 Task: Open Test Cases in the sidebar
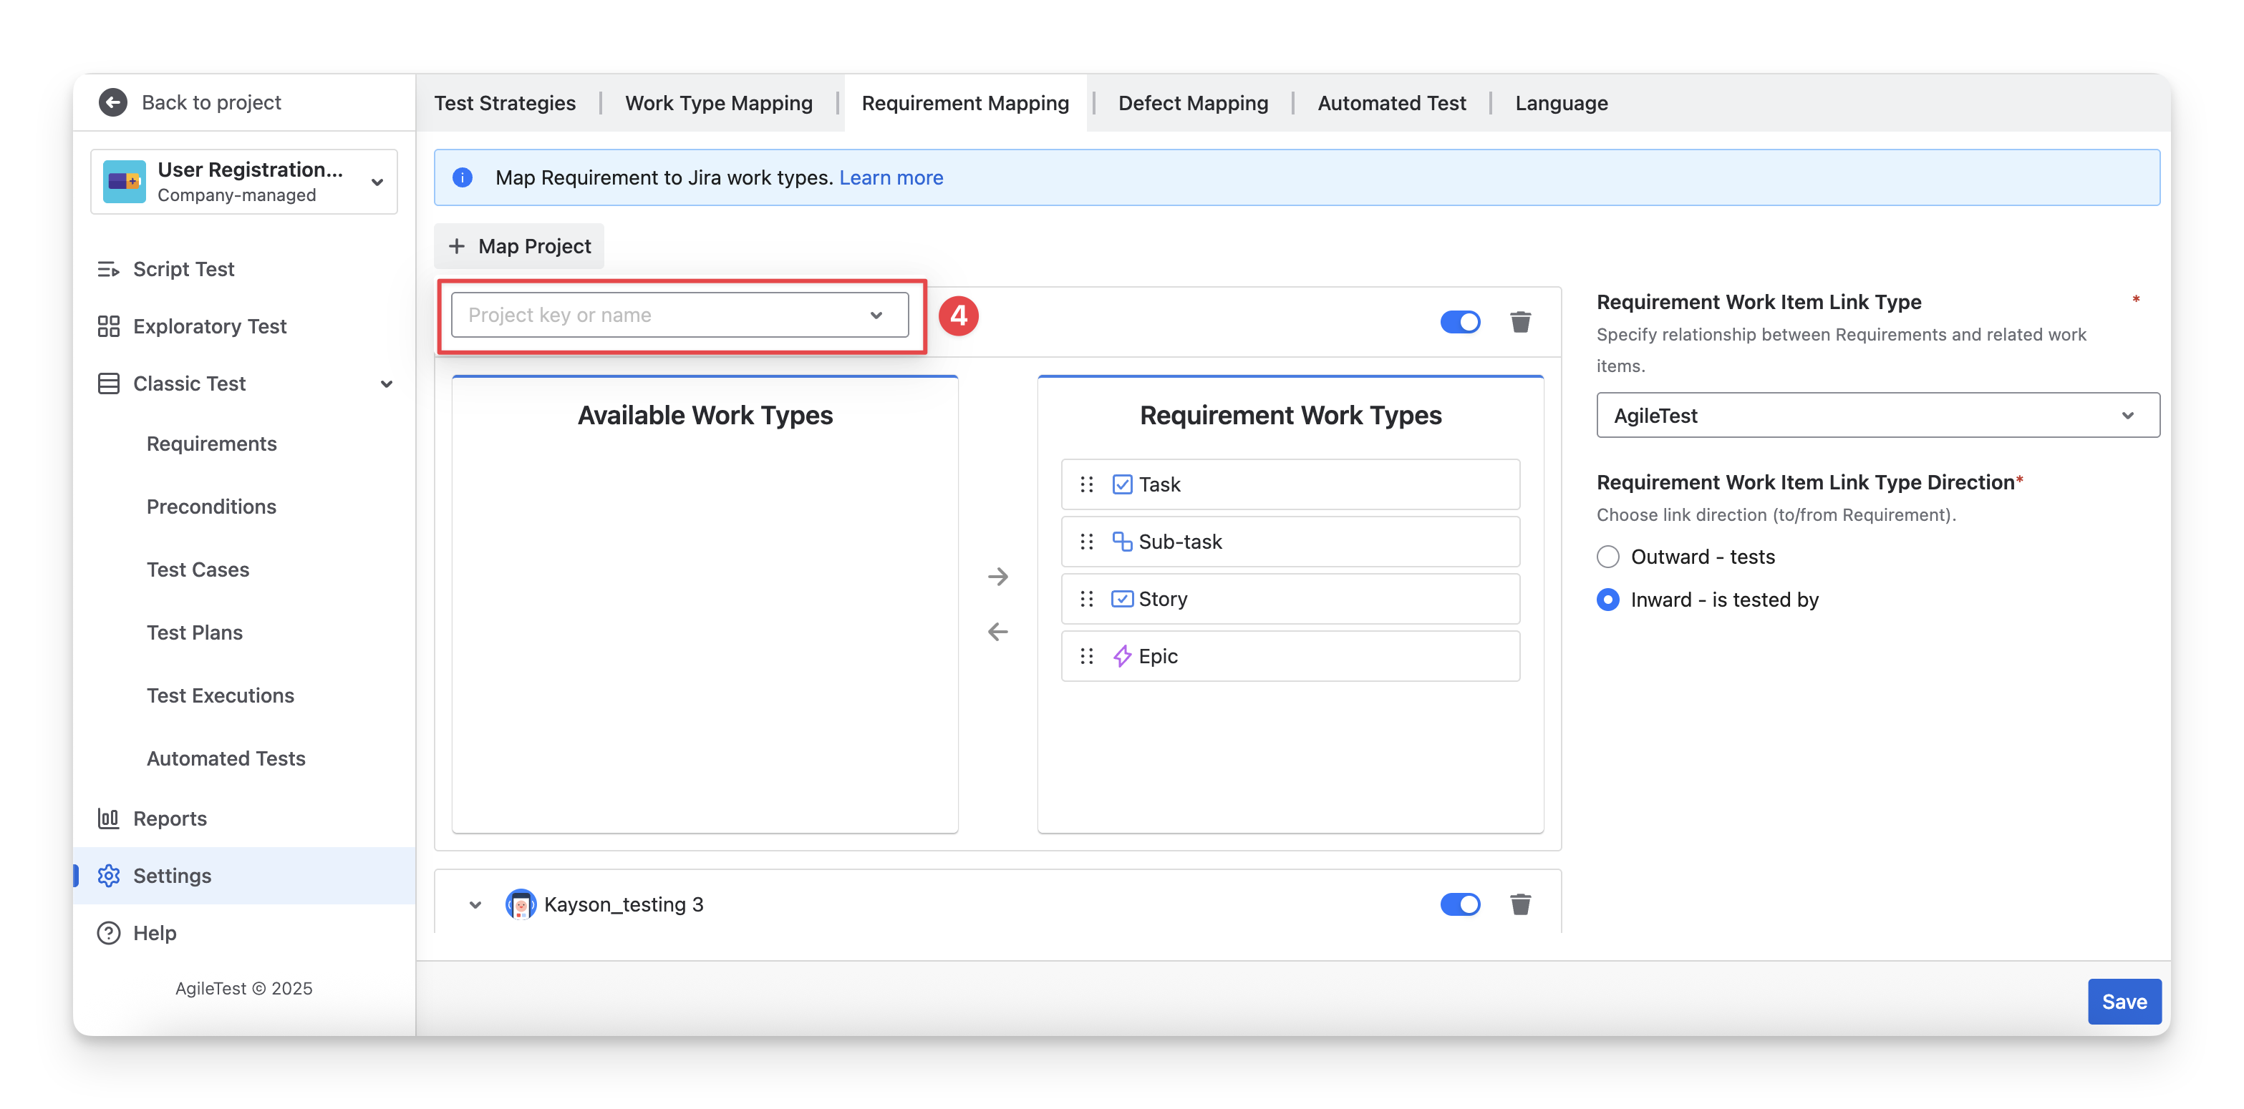point(198,570)
